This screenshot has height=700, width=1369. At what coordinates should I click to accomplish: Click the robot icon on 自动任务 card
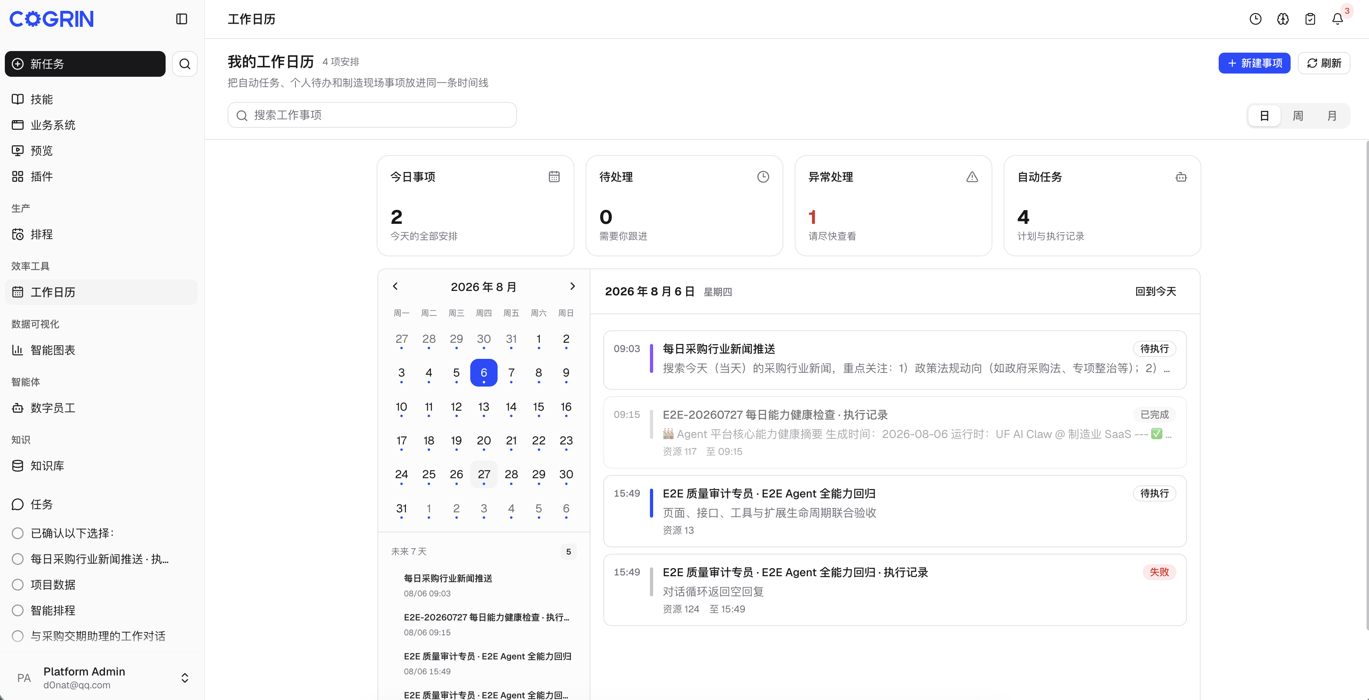click(1181, 177)
